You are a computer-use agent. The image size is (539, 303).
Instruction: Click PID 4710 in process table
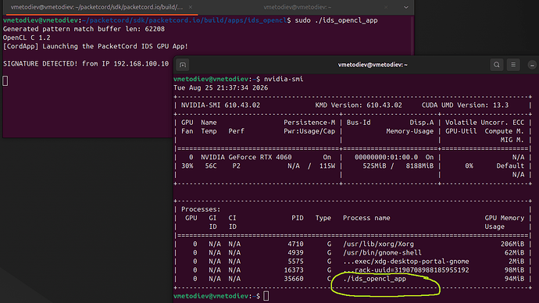[295, 244]
